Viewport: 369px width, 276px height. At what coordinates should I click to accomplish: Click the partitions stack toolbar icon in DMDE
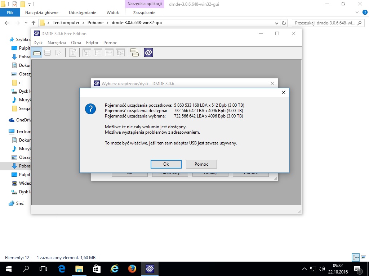(x=48, y=52)
